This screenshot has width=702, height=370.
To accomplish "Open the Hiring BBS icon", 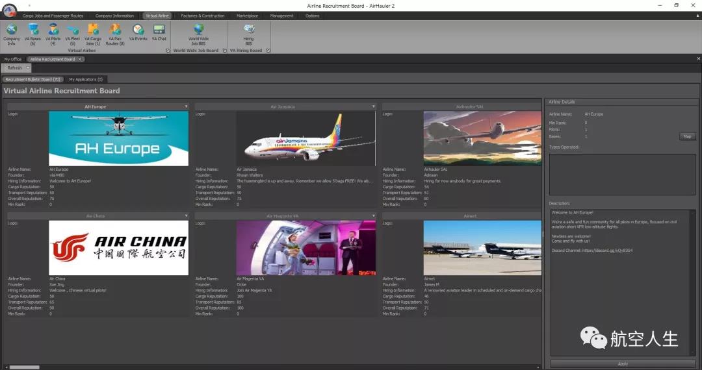I will pos(248,34).
